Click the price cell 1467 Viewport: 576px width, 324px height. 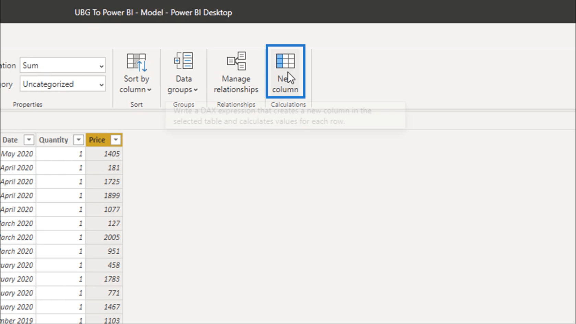point(104,307)
